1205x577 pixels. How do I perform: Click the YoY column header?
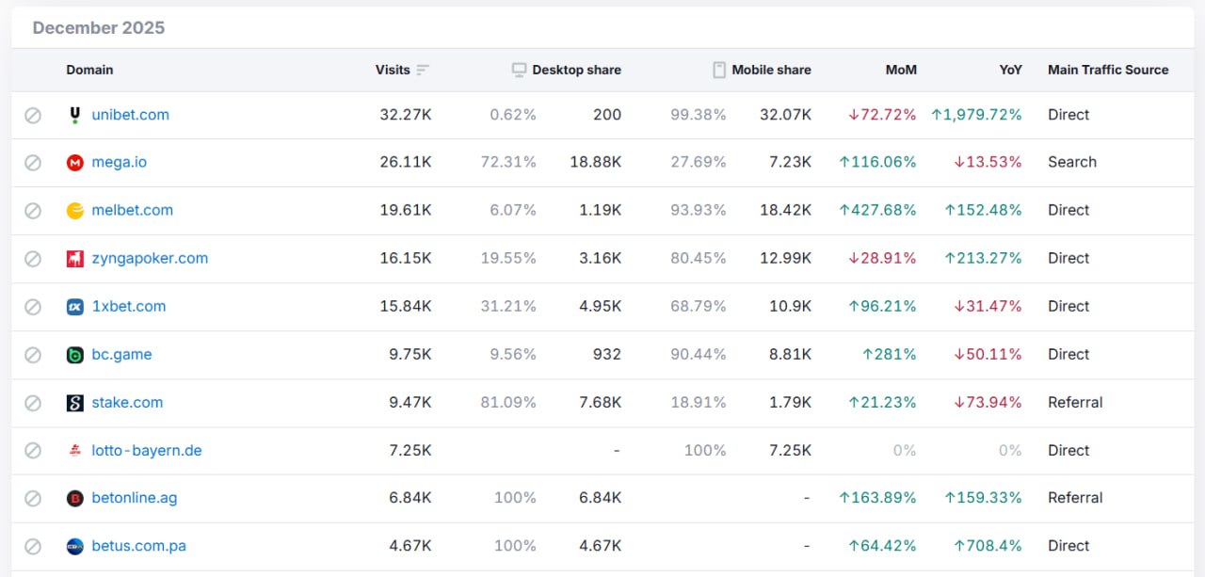pyautogui.click(x=1010, y=70)
